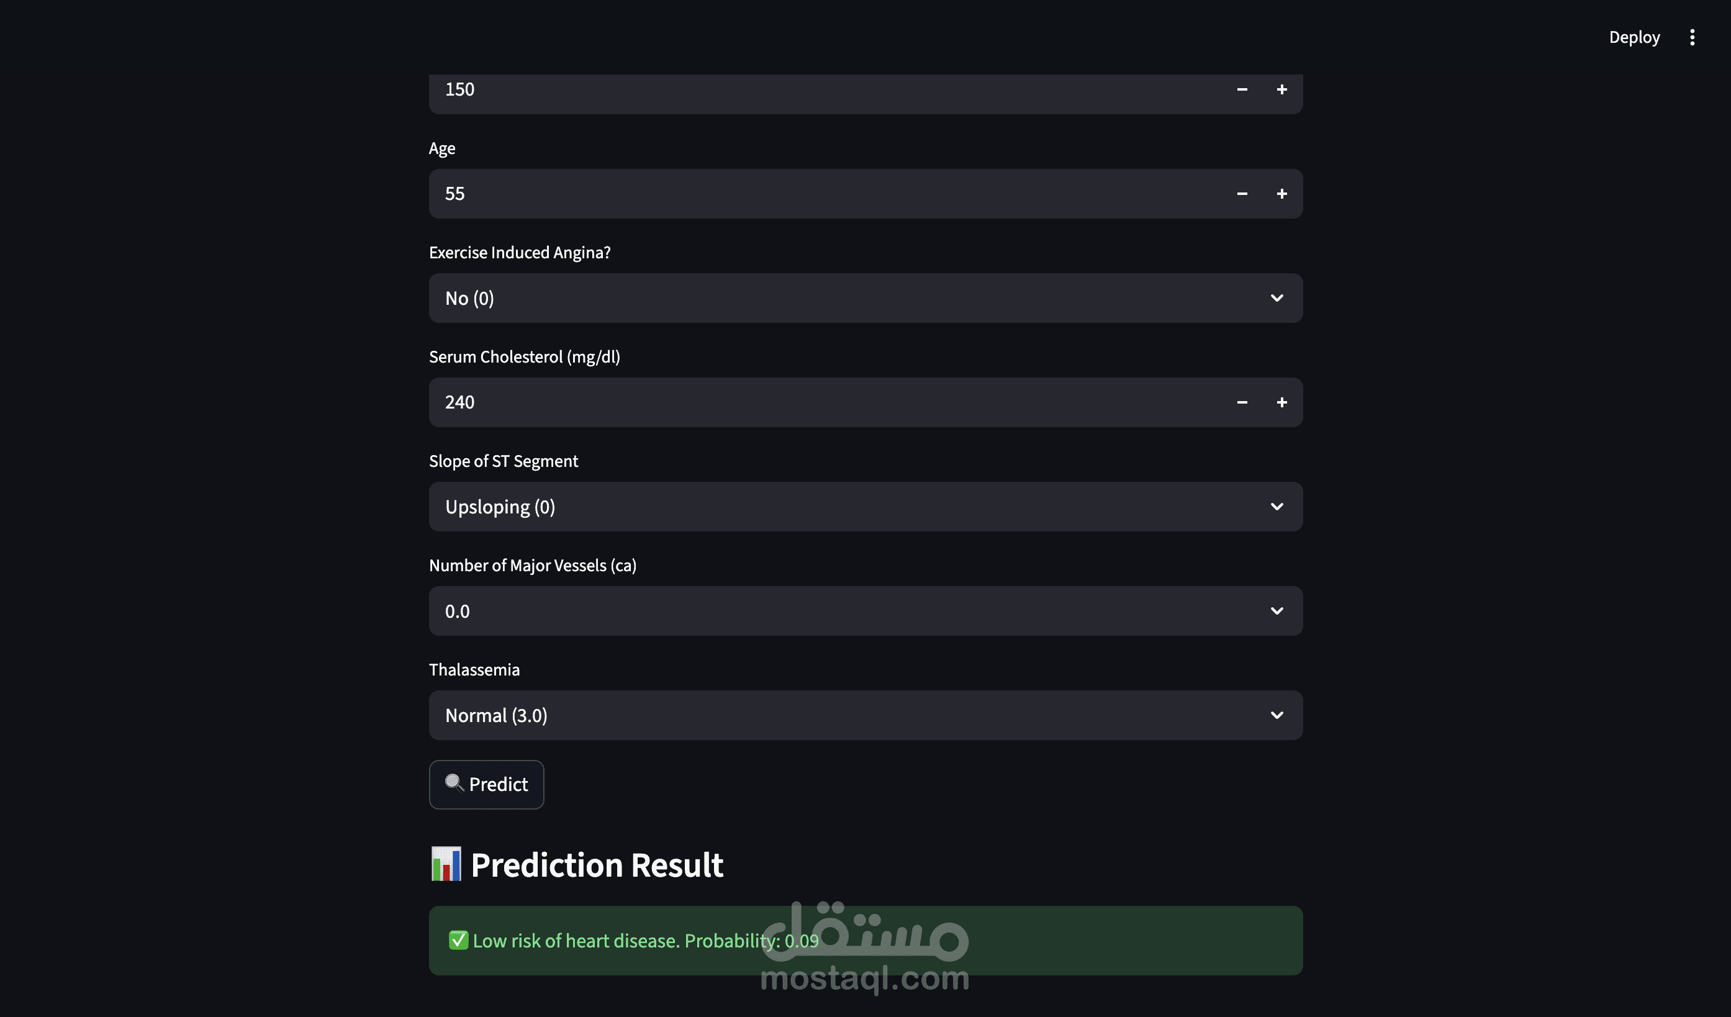Click plus on Serum Cholesterol field
The image size is (1731, 1017).
point(1281,402)
